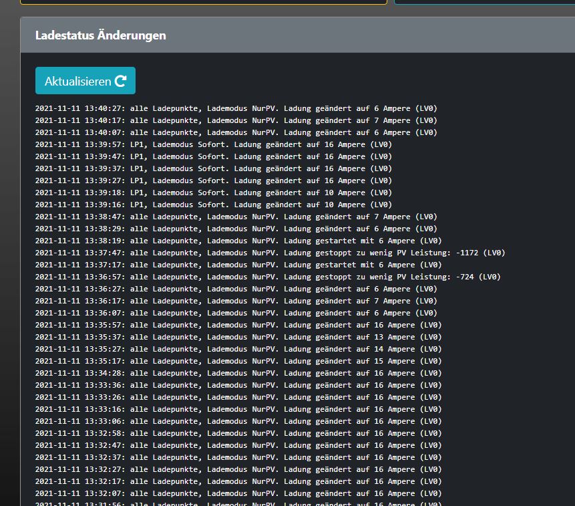Image resolution: width=575 pixels, height=506 pixels.
Task: Click the 13:39:57 LP1 Sofort log line
Action: pyautogui.click(x=213, y=144)
